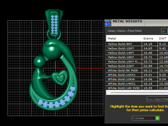168x126 pixels.
Task: Click the 14.72 DWT value
Action: pos(163,66)
